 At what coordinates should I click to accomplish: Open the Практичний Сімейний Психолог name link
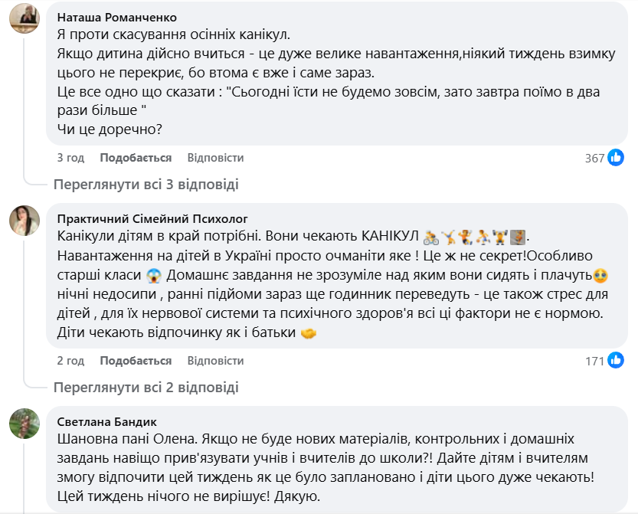[x=152, y=218]
